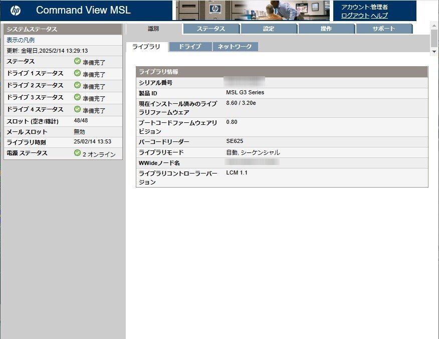Click the WWideノード名 label
Screen dimensions: 439x339
pos(159,163)
